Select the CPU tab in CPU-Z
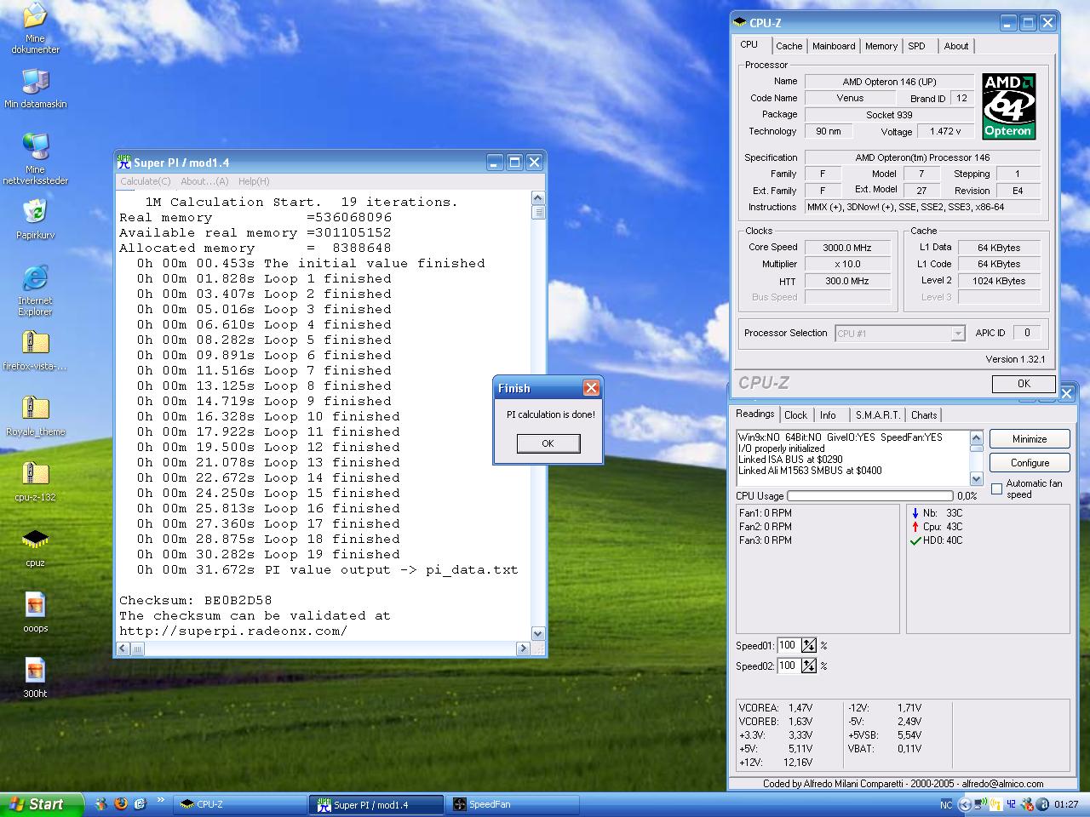This screenshot has height=817, width=1090. coord(749,44)
